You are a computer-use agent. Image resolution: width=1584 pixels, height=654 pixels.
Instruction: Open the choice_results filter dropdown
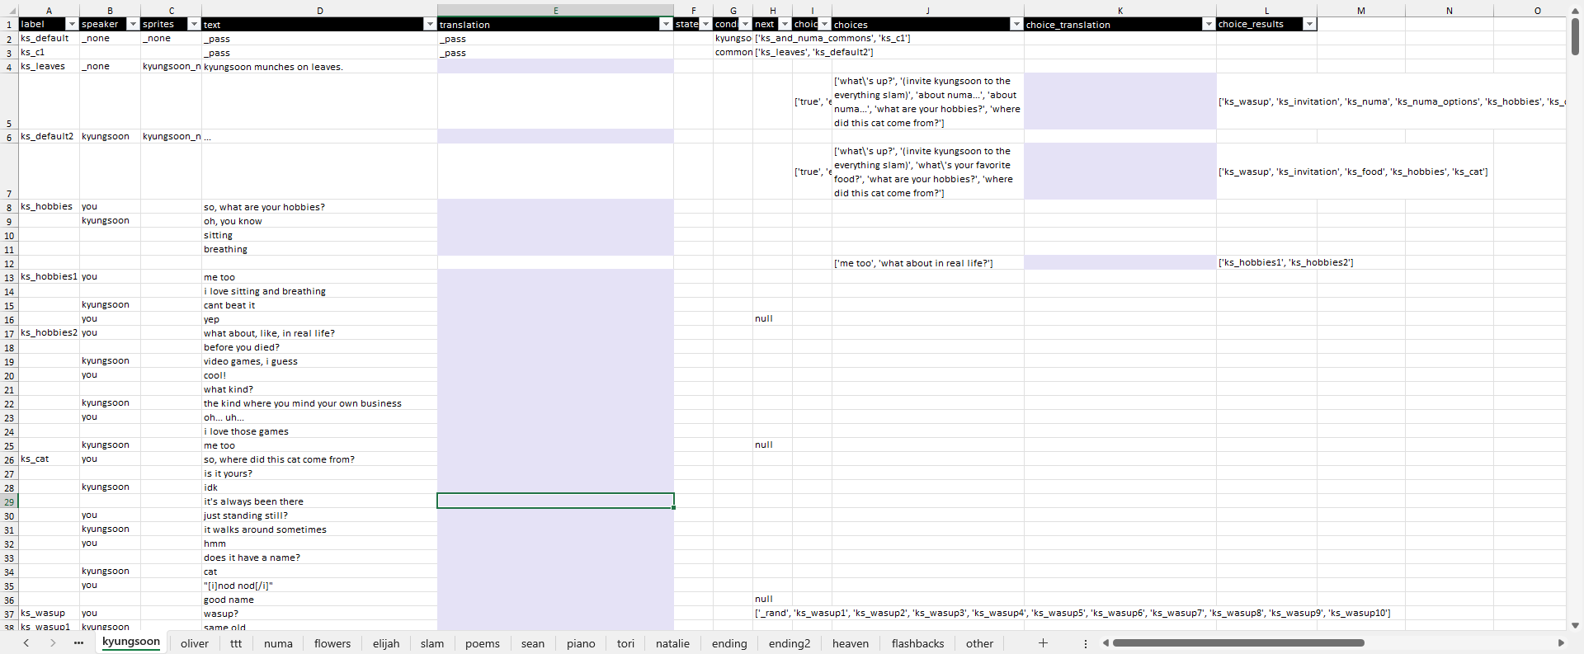coord(1309,25)
